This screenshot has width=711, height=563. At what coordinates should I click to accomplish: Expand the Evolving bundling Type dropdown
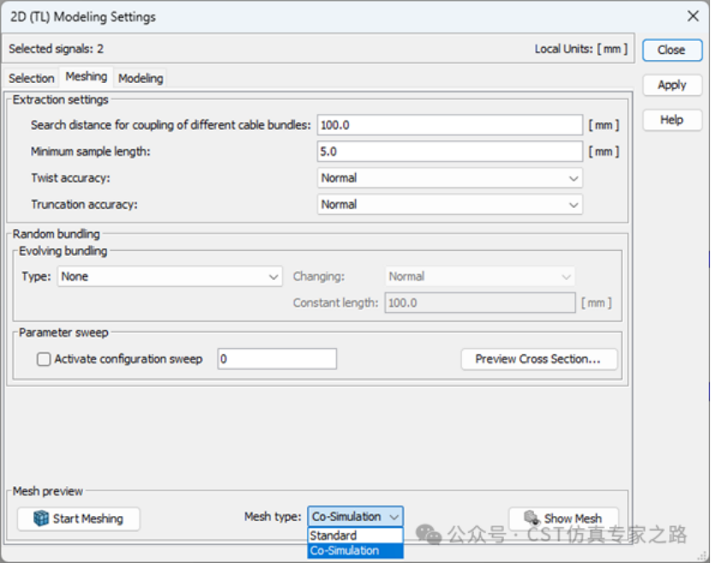point(170,276)
